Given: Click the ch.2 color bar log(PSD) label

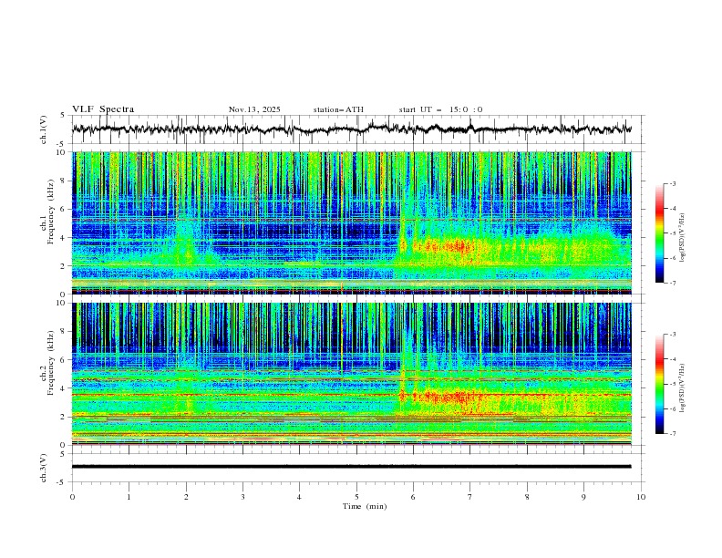Looking at the screenshot, I should pos(682,388).
